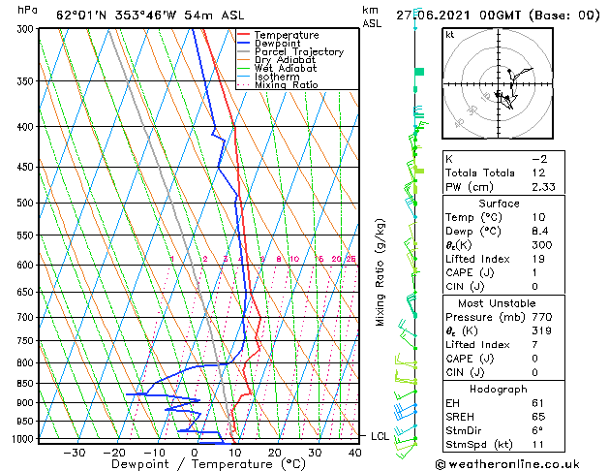The image size is (609, 471).
Task: Click the date 27.06.2021 00GMT header
Action: click(x=498, y=16)
